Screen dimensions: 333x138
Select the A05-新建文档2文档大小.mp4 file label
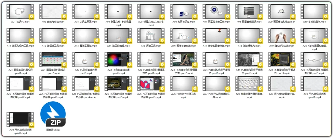pyautogui.click(x=151, y=23)
